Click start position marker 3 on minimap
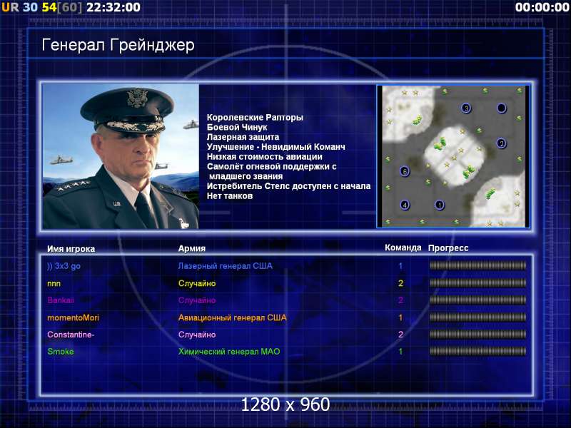Viewport: 571px width, 428px height. click(x=466, y=108)
